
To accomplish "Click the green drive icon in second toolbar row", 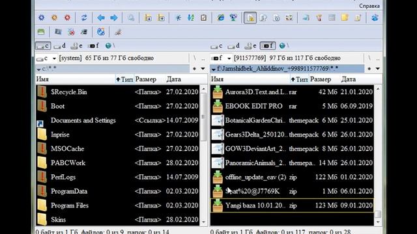I will pyautogui.click(x=41, y=32).
